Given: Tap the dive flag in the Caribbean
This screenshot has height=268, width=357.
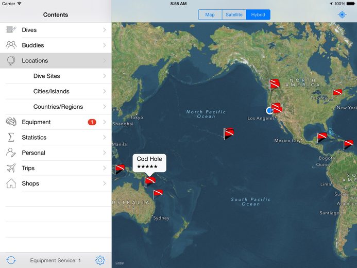Looking at the screenshot, I should pos(348,145).
